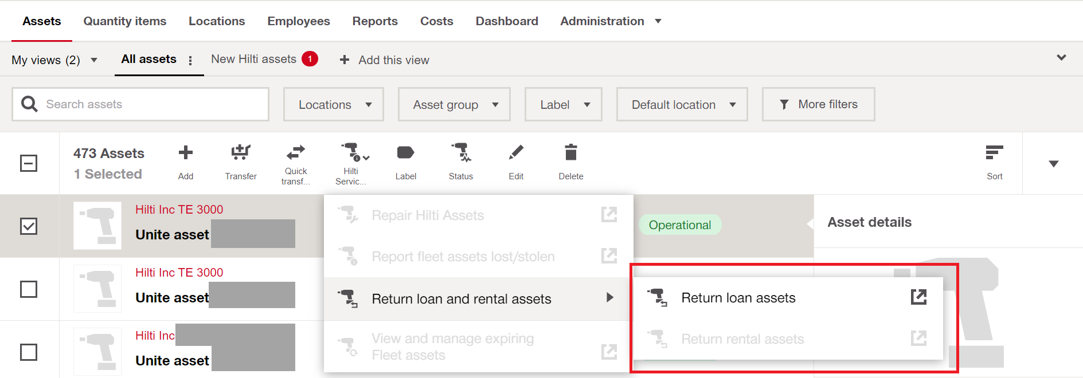
Task: Toggle the select-all assets checkbox
Action: (29, 163)
